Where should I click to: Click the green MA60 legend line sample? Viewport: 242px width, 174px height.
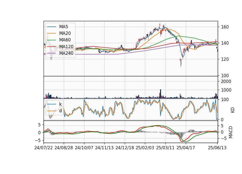click(51, 40)
